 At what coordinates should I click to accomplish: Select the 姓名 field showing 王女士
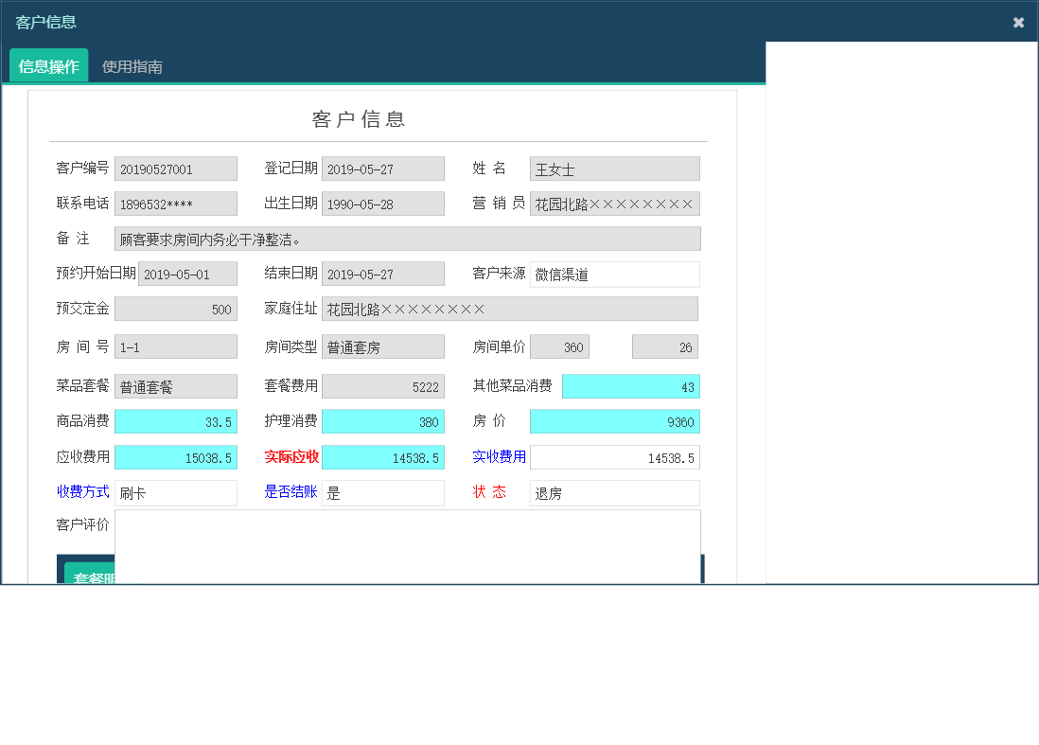(614, 168)
